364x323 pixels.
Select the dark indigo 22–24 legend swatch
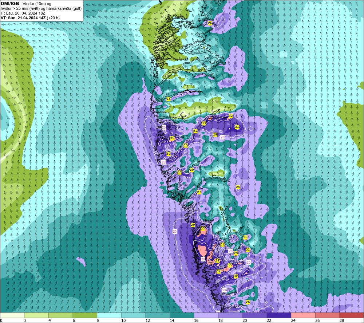tap(279, 315)
